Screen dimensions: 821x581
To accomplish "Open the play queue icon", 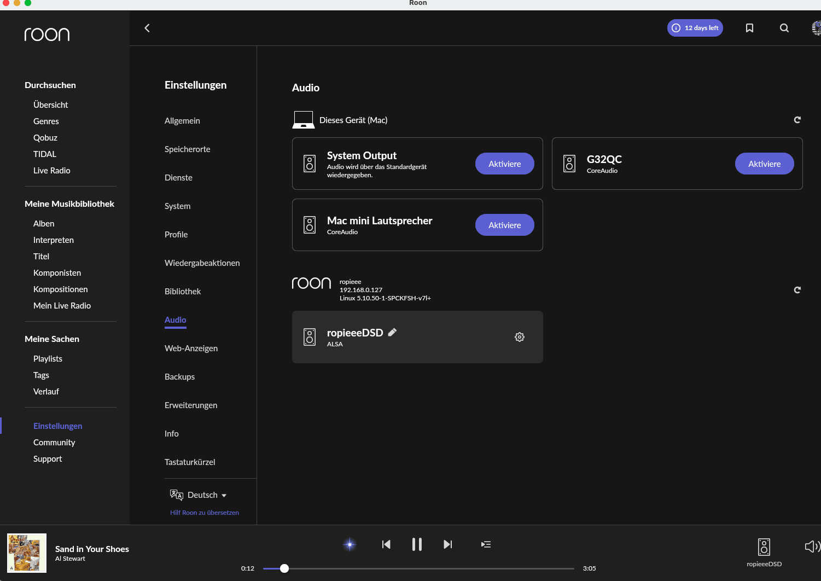I will pos(486,544).
